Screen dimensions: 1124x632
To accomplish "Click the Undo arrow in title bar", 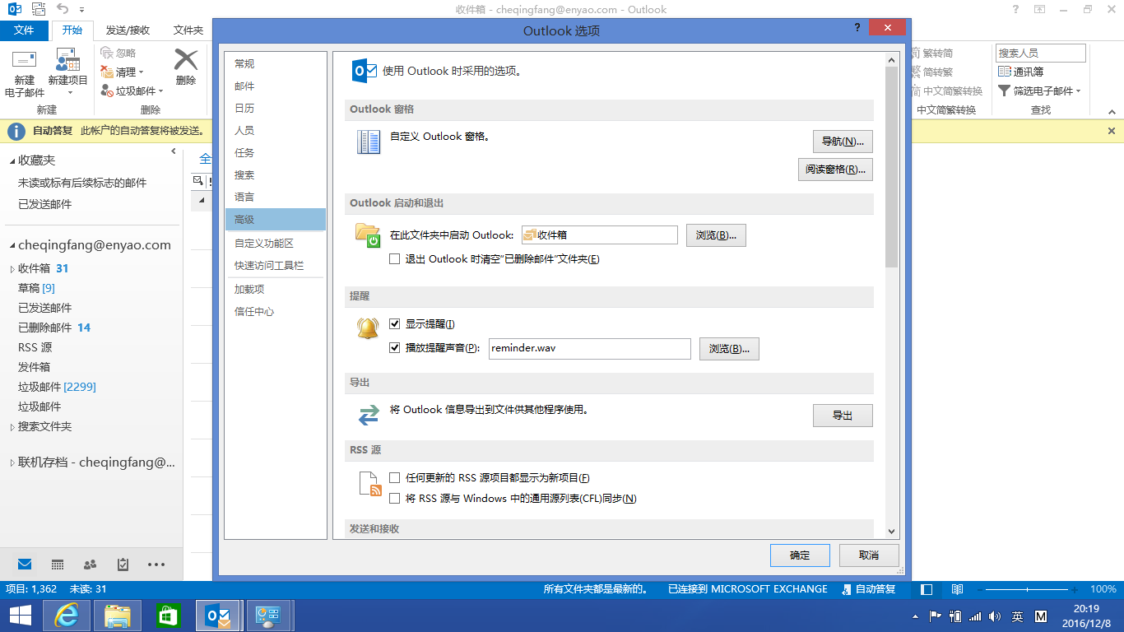I will click(63, 10).
